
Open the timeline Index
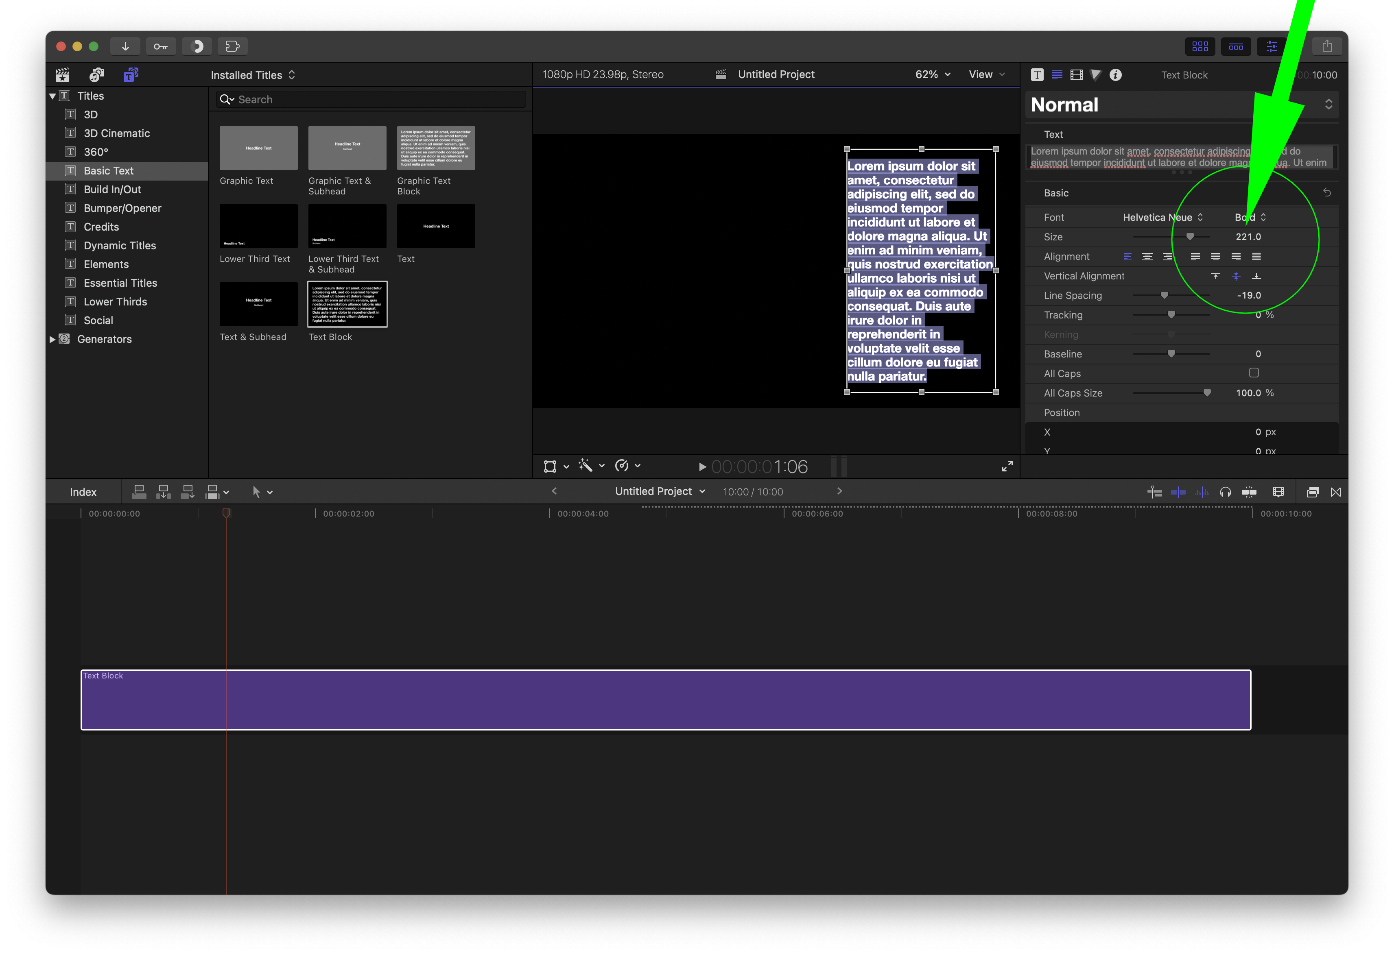pyautogui.click(x=83, y=492)
